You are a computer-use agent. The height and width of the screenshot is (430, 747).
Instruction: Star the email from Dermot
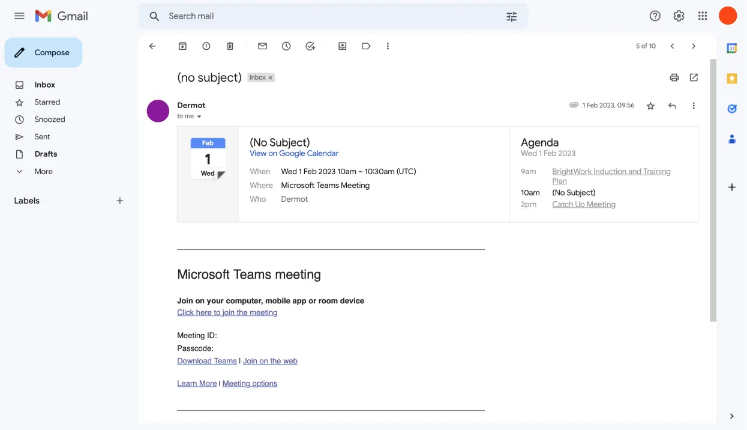coord(650,106)
